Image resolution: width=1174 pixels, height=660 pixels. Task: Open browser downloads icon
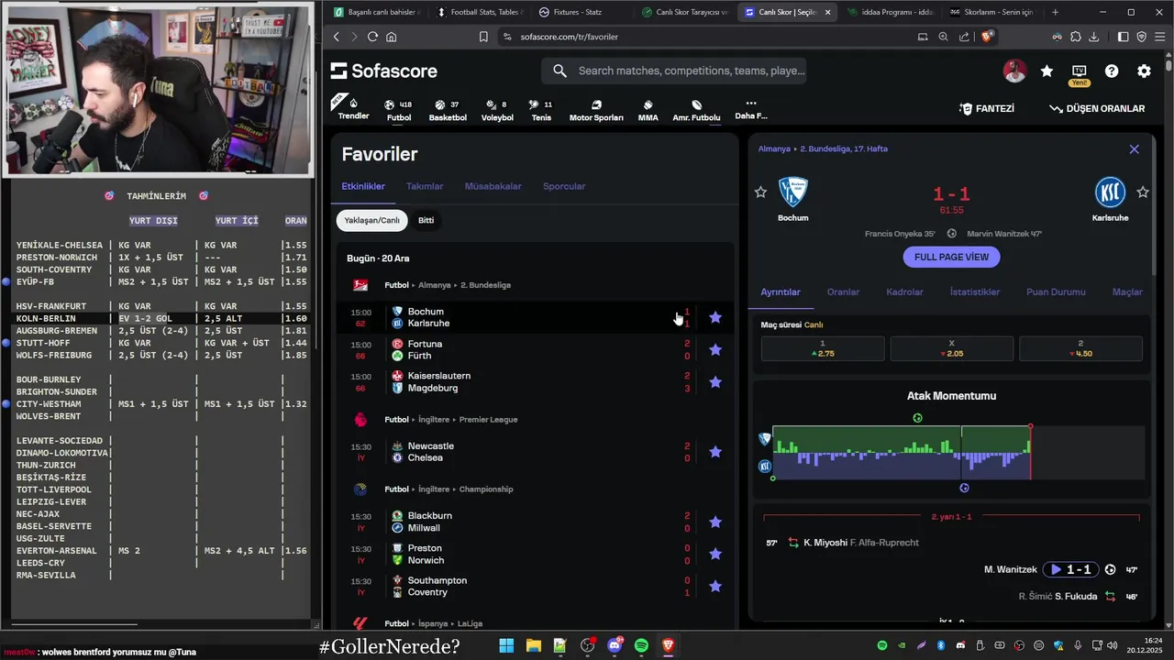tap(1092, 37)
